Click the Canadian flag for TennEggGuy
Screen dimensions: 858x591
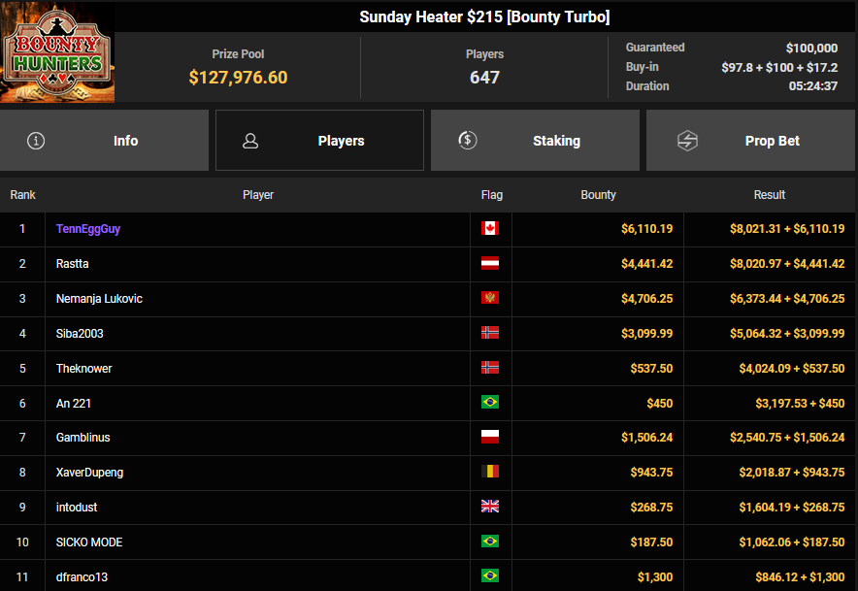point(490,229)
